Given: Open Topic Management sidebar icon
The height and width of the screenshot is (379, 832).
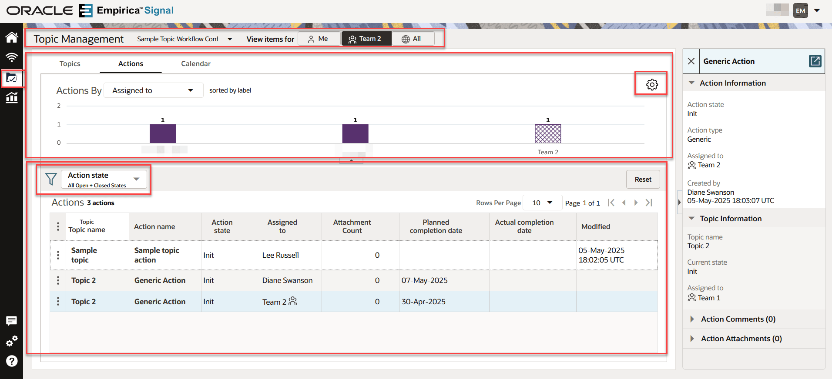Looking at the screenshot, I should (12, 78).
